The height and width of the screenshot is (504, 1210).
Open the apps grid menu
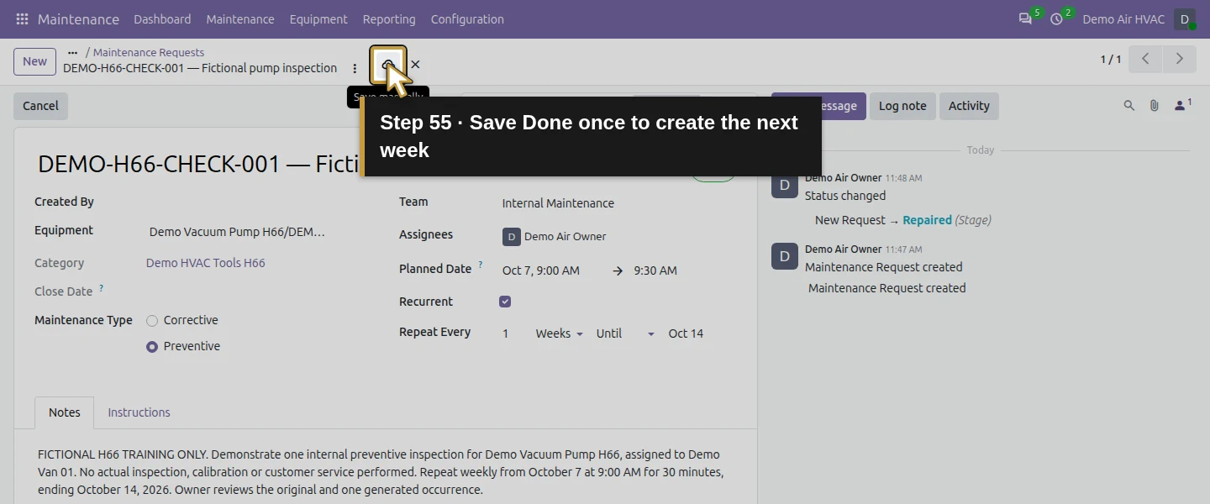coord(22,18)
